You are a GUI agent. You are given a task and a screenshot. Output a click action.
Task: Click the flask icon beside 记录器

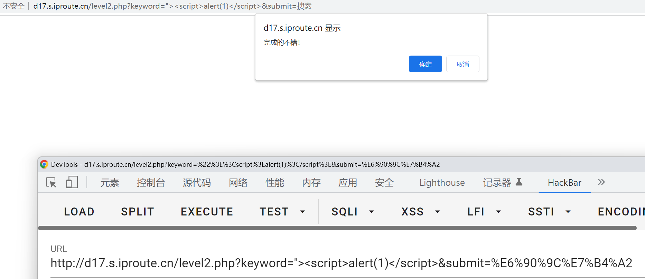[x=519, y=182]
